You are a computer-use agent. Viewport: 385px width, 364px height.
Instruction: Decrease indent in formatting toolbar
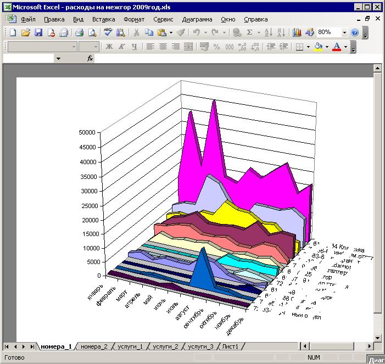click(271, 47)
